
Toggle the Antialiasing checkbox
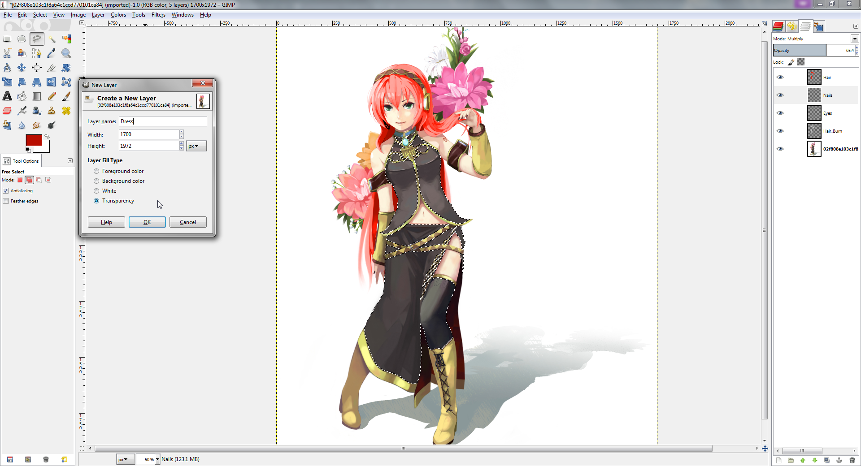click(6, 191)
